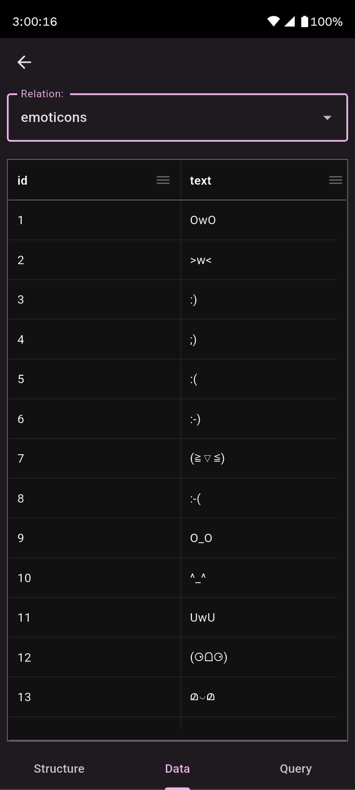Viewport: 355px width, 790px height.
Task: Switch to the Query tab
Action: 296,768
